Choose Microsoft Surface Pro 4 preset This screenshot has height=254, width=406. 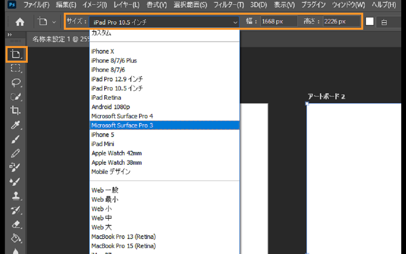[x=164, y=116]
